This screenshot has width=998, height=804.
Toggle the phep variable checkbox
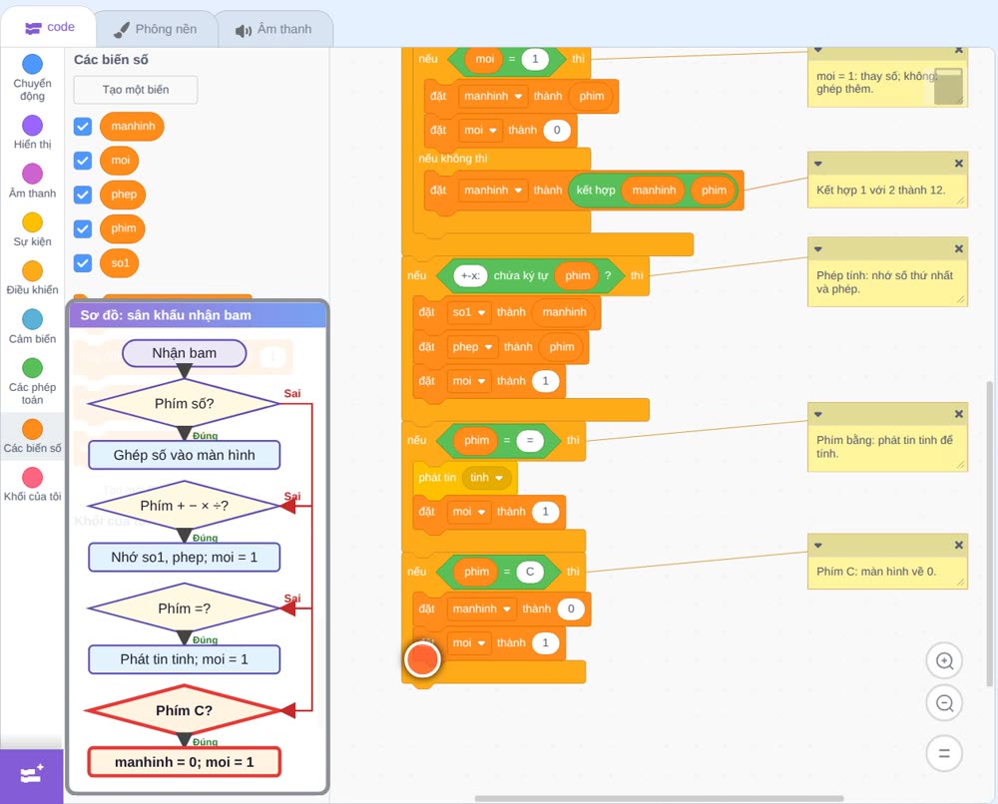(83, 195)
